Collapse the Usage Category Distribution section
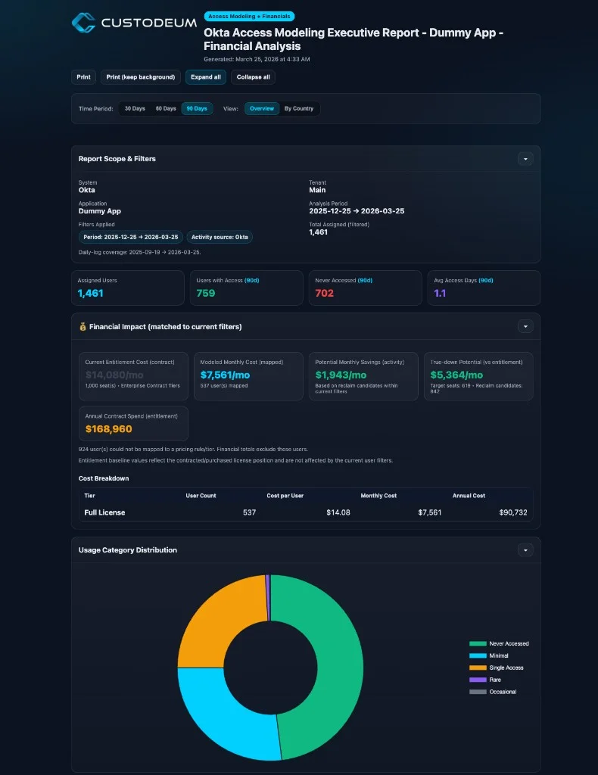 525,550
